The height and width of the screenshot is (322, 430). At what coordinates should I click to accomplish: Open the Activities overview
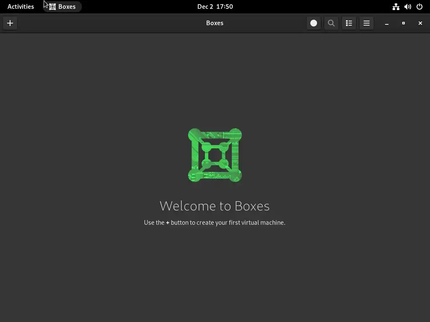pos(21,7)
